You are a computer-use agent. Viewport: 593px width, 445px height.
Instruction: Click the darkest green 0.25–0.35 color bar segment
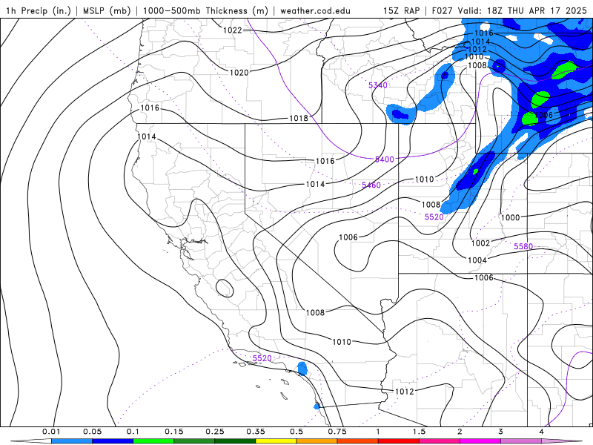[235, 441]
